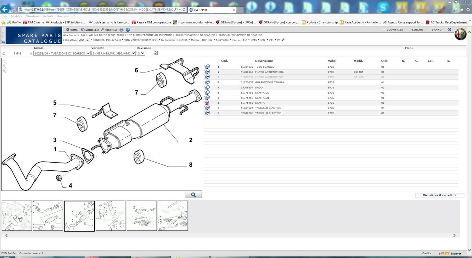Zoom out on the exhaust diagram

tap(4, 71)
